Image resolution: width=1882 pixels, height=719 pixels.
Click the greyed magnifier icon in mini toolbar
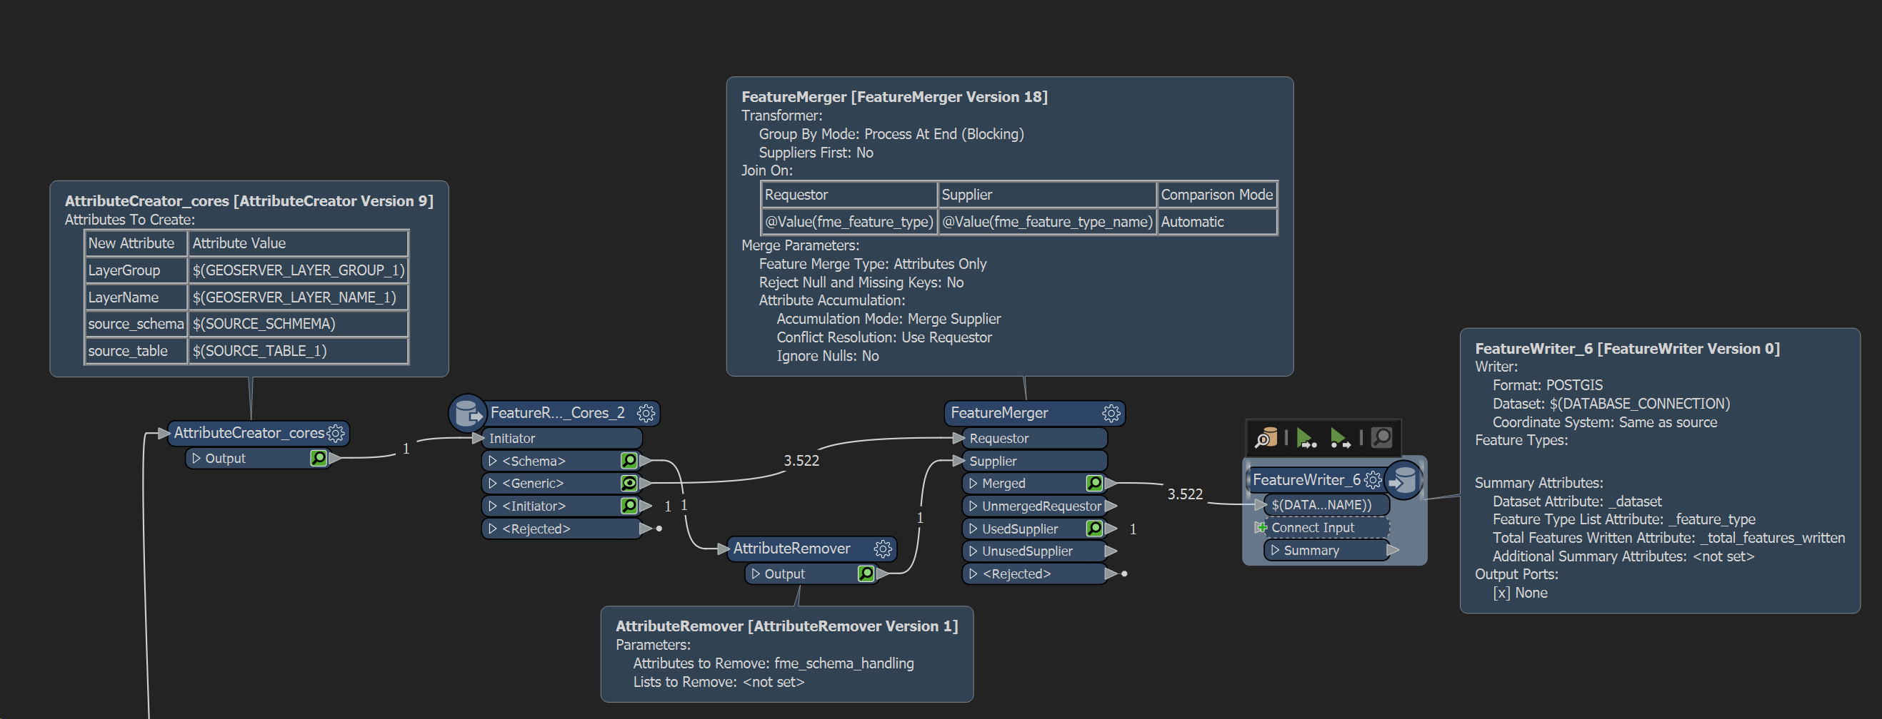(1381, 438)
